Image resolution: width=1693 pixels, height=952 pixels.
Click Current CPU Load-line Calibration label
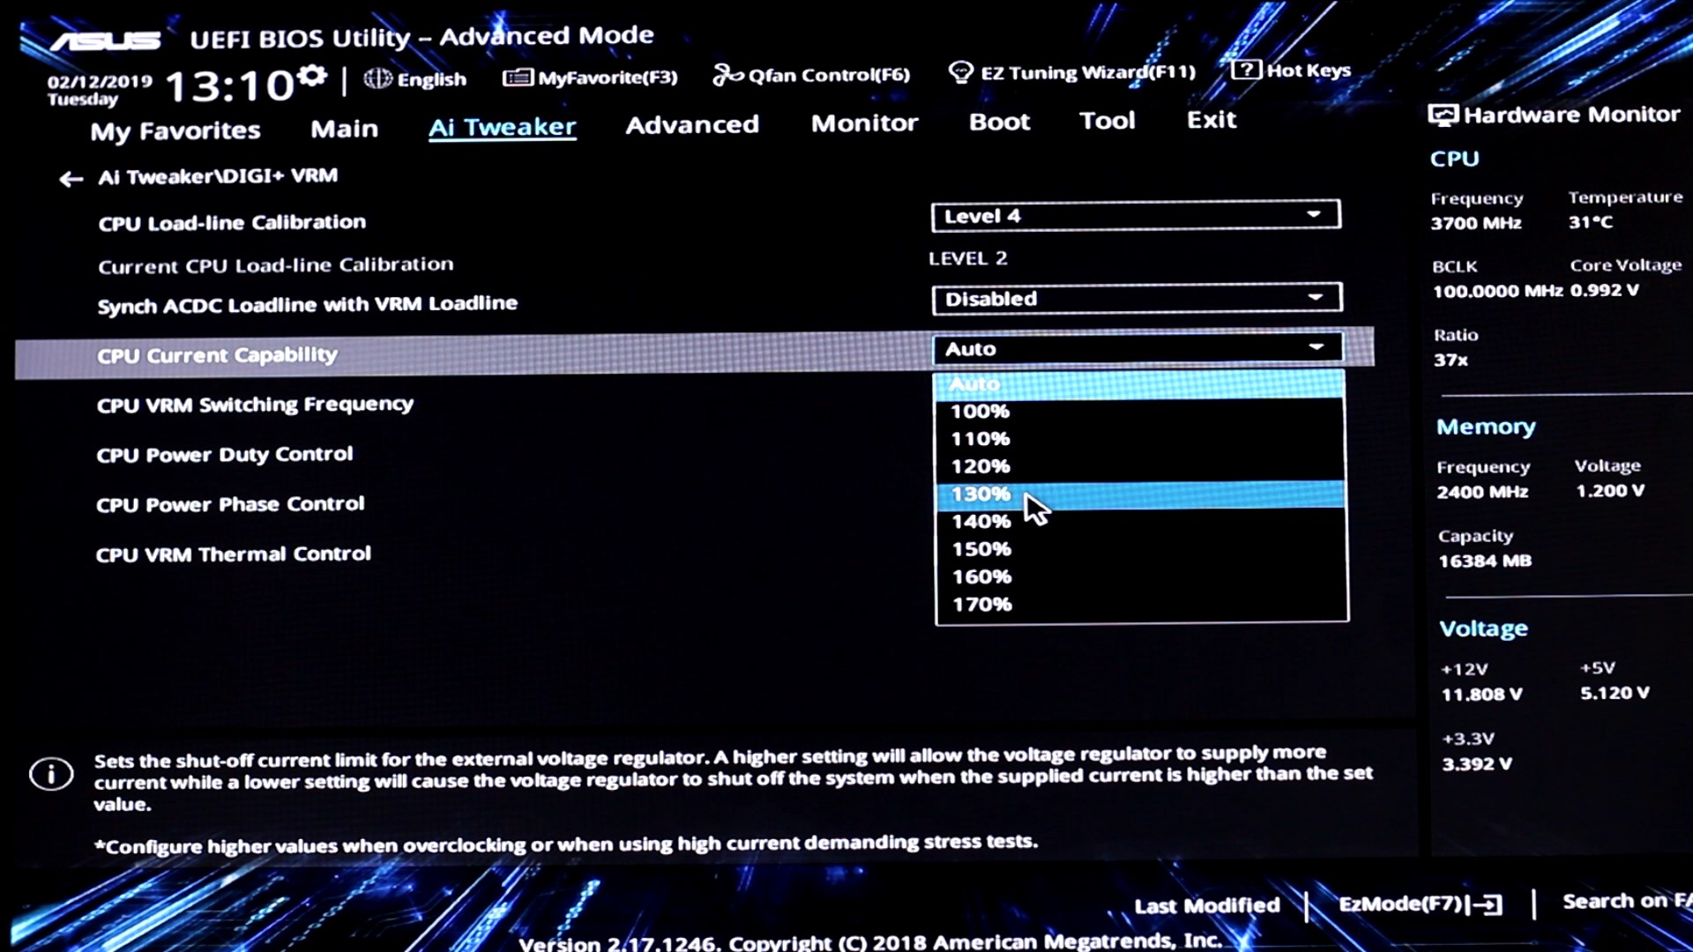(x=276, y=265)
